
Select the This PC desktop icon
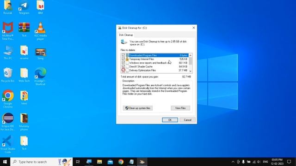(x=8, y=52)
